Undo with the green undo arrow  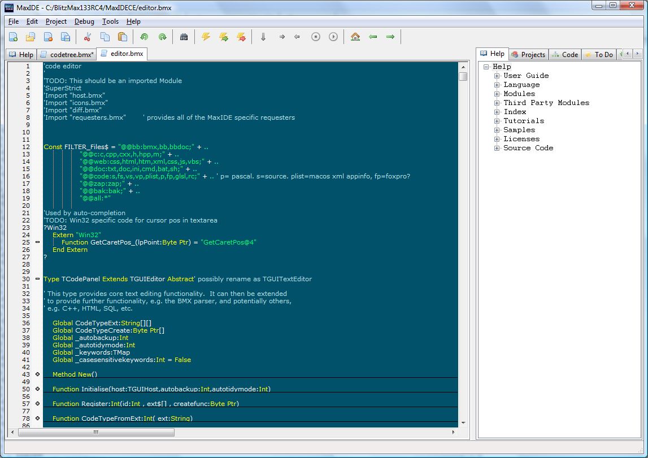[145, 37]
